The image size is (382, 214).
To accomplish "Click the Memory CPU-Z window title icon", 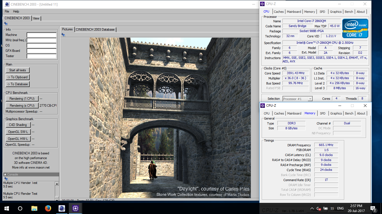I will pyautogui.click(x=263, y=106).
